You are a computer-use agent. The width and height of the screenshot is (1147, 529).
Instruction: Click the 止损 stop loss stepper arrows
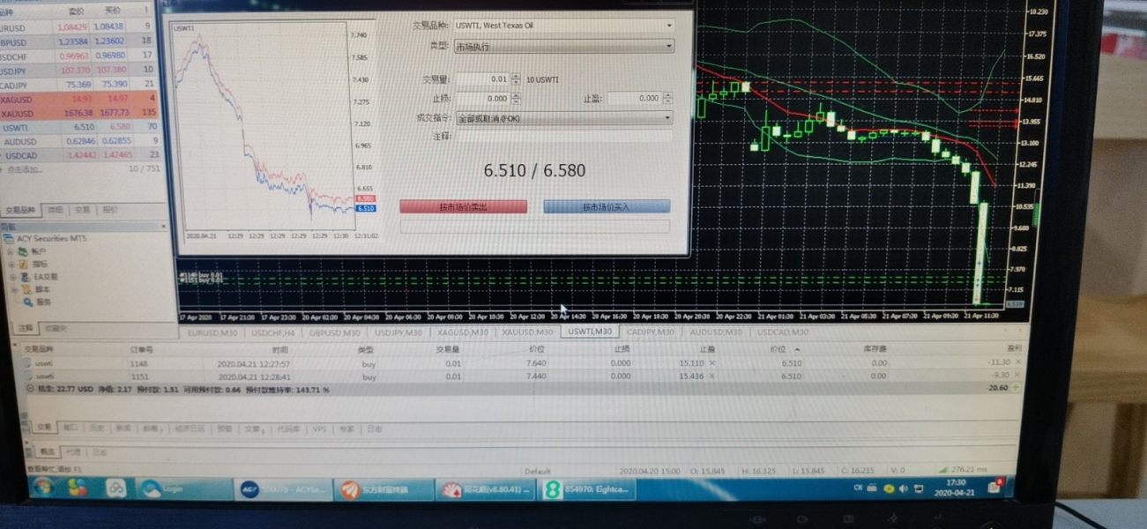(x=516, y=99)
